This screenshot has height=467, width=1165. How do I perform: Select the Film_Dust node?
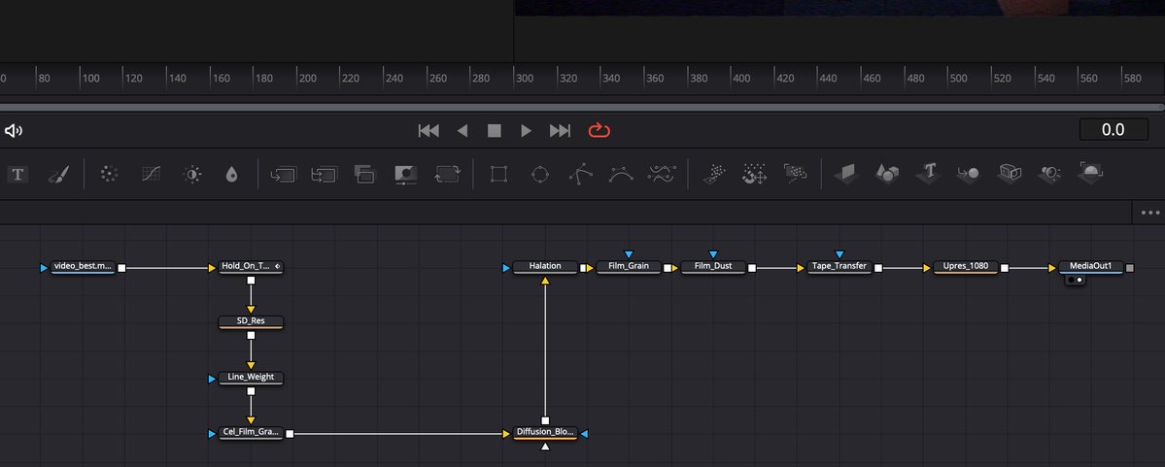(x=713, y=267)
